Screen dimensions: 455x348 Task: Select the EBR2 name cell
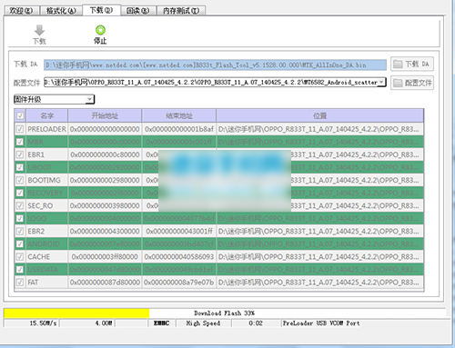coord(47,231)
